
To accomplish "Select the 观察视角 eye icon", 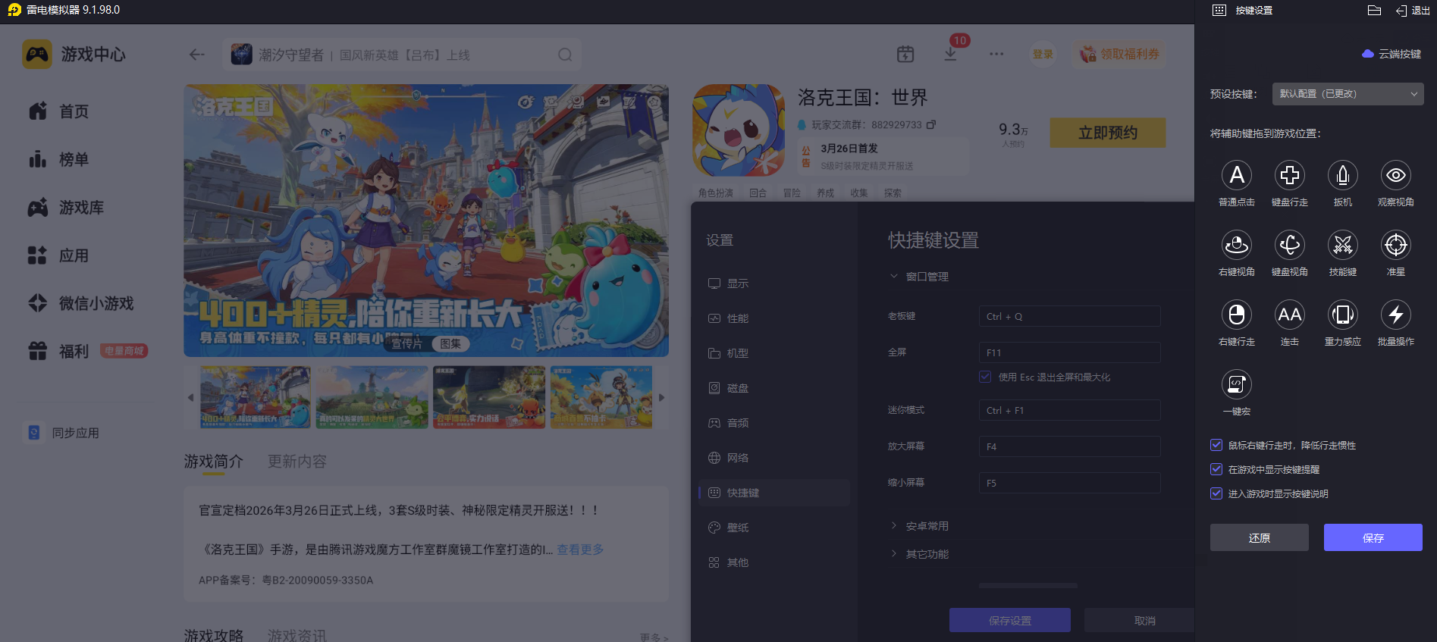I will click(x=1395, y=176).
